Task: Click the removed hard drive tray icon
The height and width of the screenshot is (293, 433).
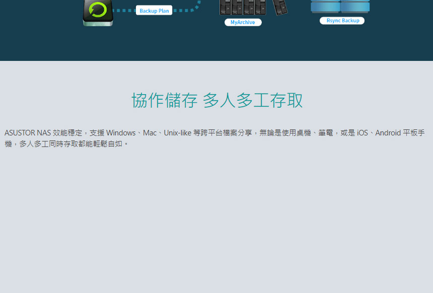Action: (280, 7)
